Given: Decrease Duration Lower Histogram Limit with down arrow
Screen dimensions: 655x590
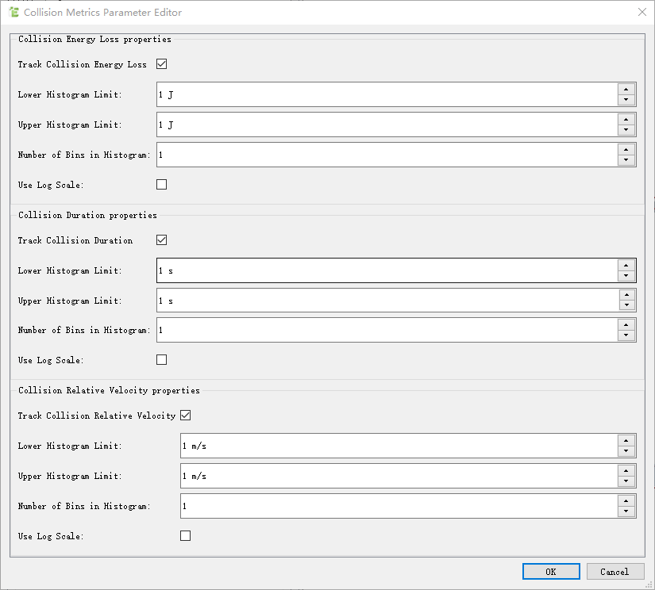Looking at the screenshot, I should (x=626, y=276).
